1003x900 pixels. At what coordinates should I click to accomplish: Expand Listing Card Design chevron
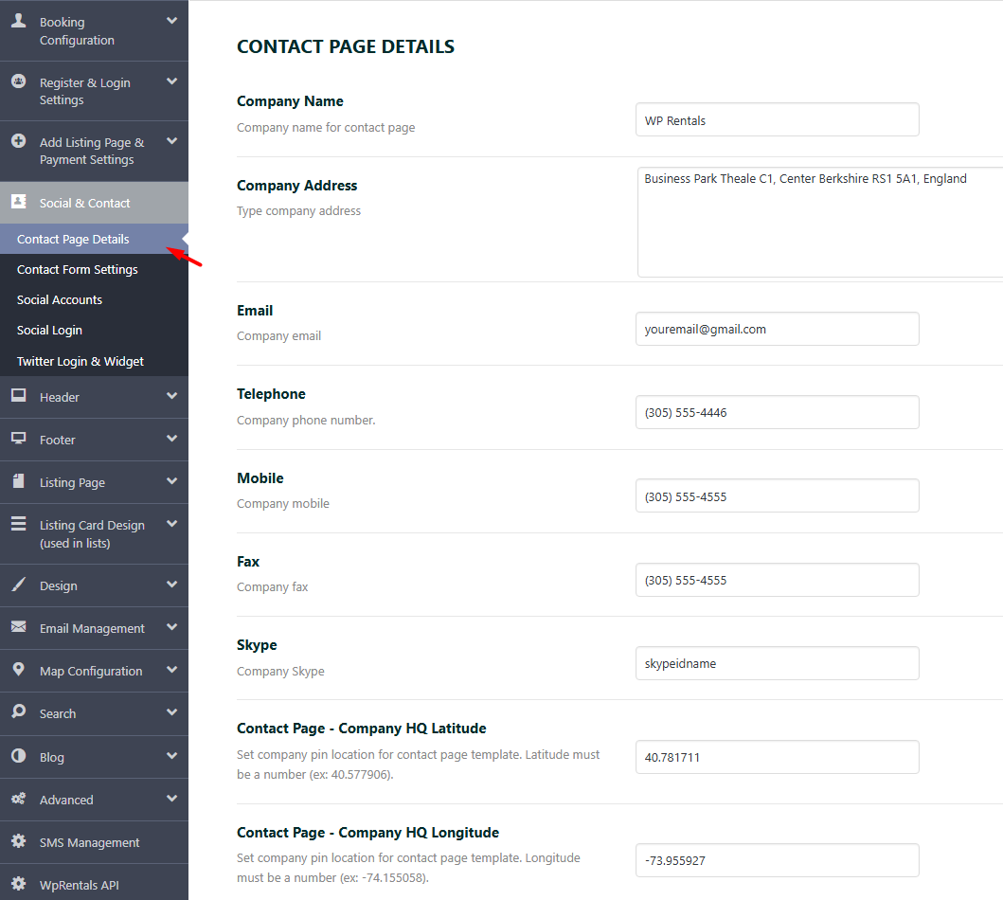click(171, 523)
